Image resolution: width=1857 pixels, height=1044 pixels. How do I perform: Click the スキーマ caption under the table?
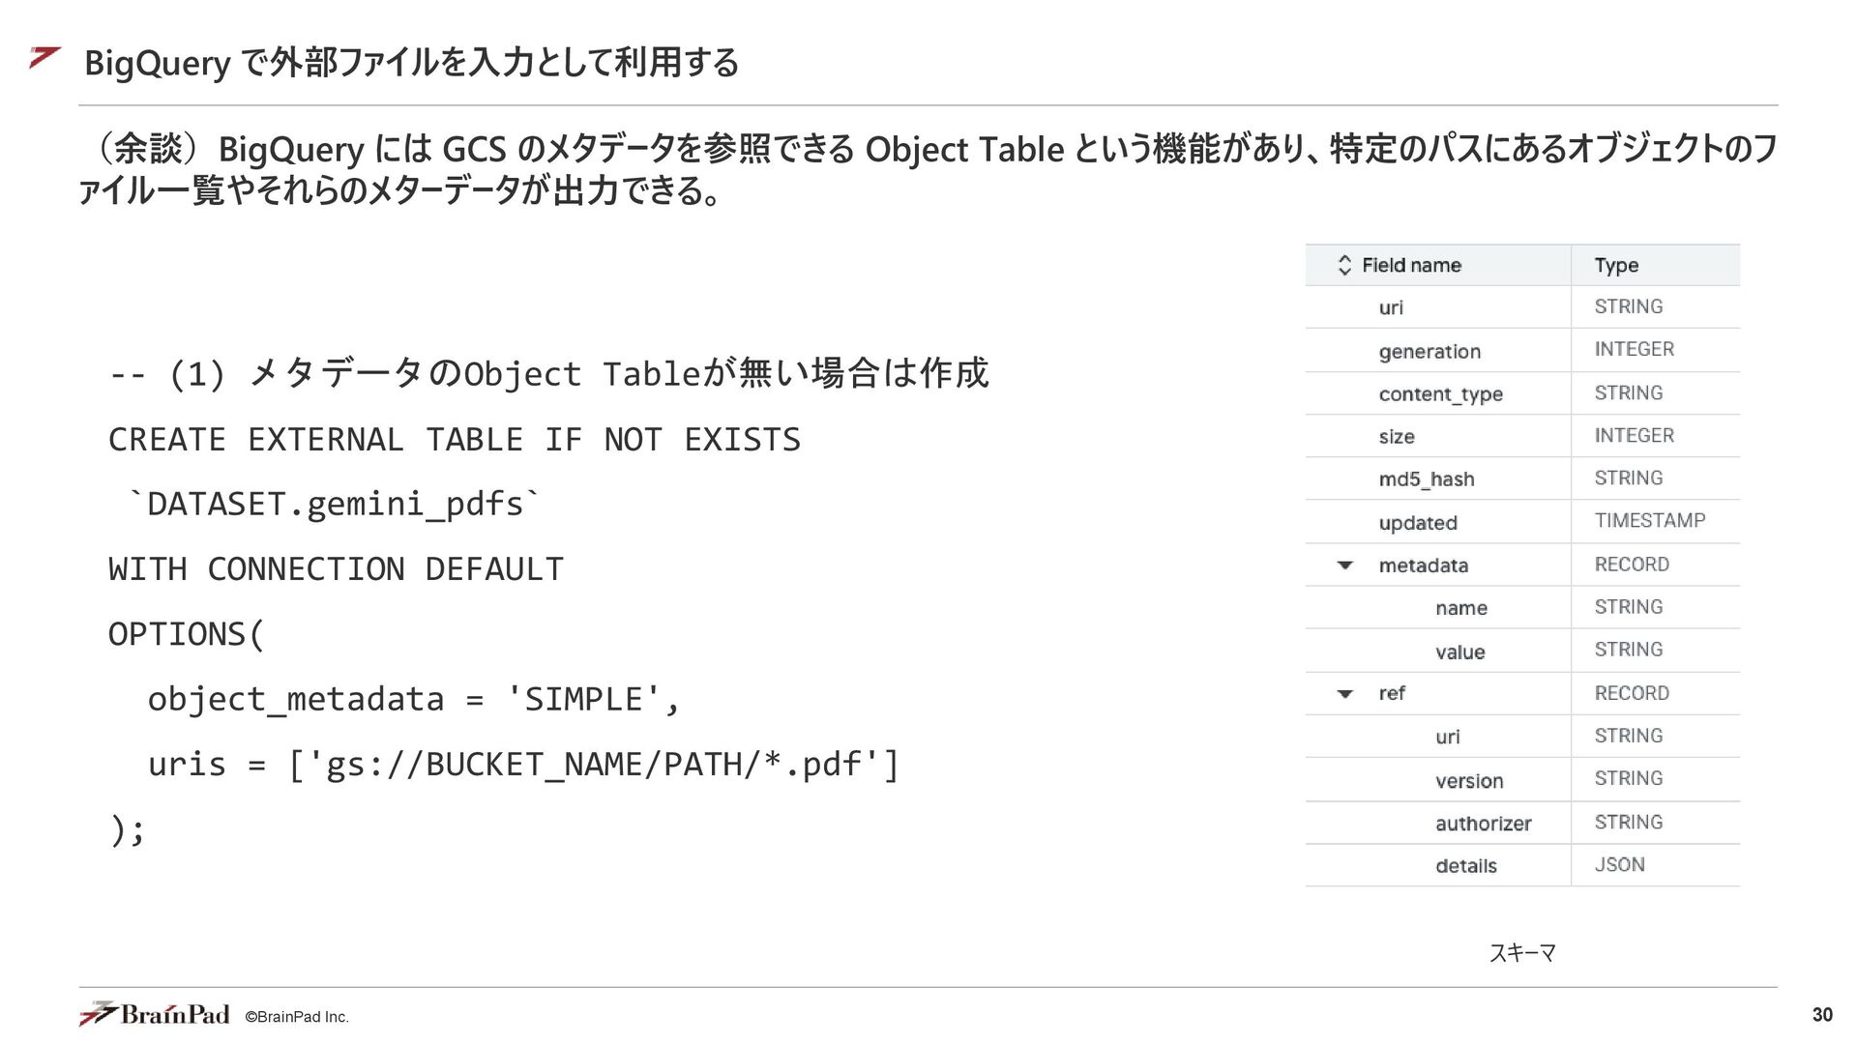pos(1522,953)
